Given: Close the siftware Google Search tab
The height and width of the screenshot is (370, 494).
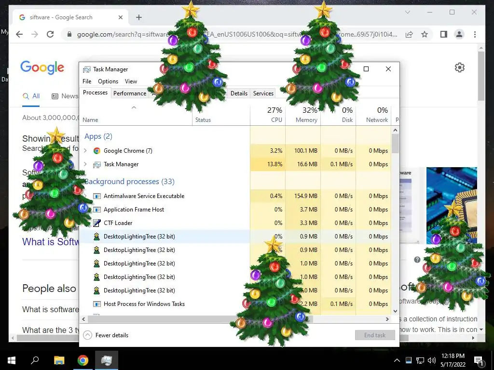Looking at the screenshot, I should (120, 17).
